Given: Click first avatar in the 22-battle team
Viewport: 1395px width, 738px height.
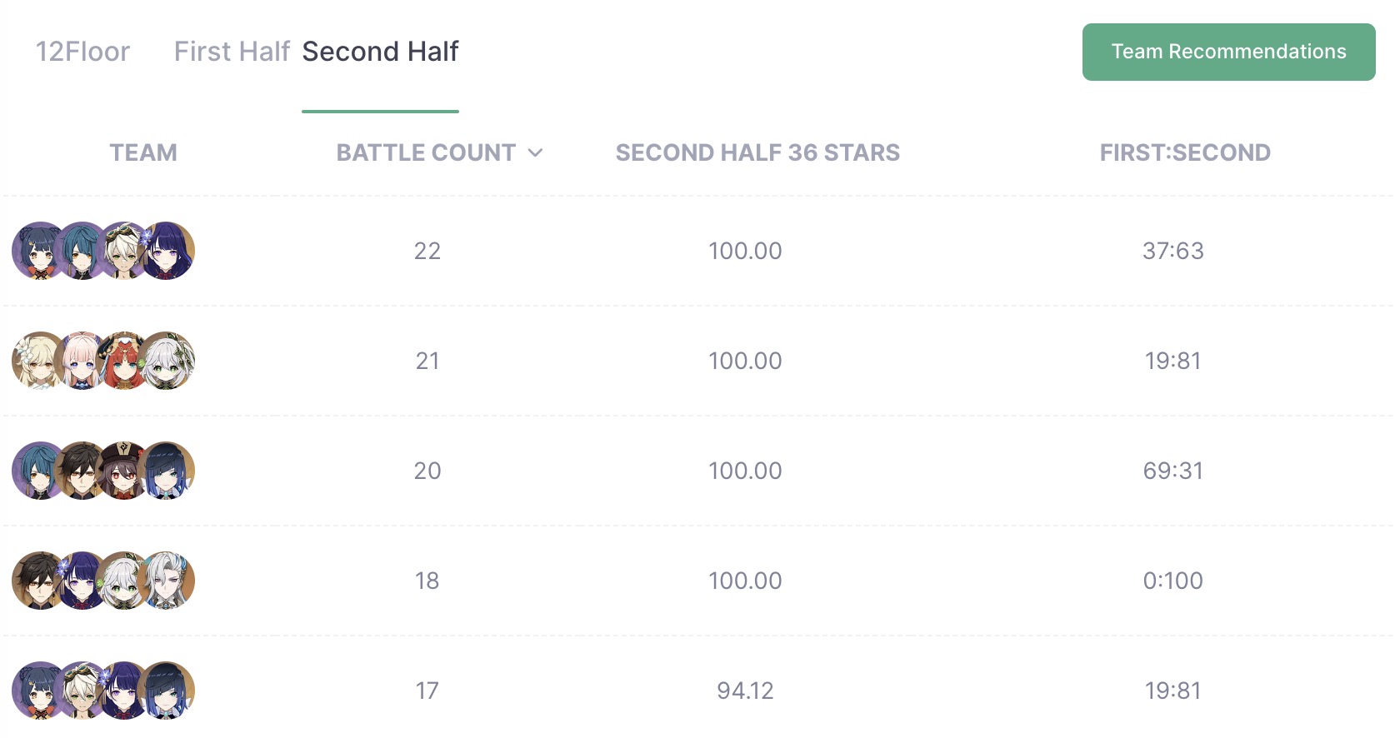Looking at the screenshot, I should 39,251.
